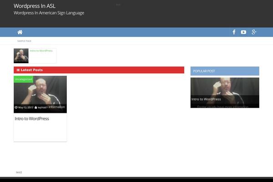The width and height of the screenshot is (273, 182).
Task: Open the clock icon beside post date
Action: tap(16, 107)
